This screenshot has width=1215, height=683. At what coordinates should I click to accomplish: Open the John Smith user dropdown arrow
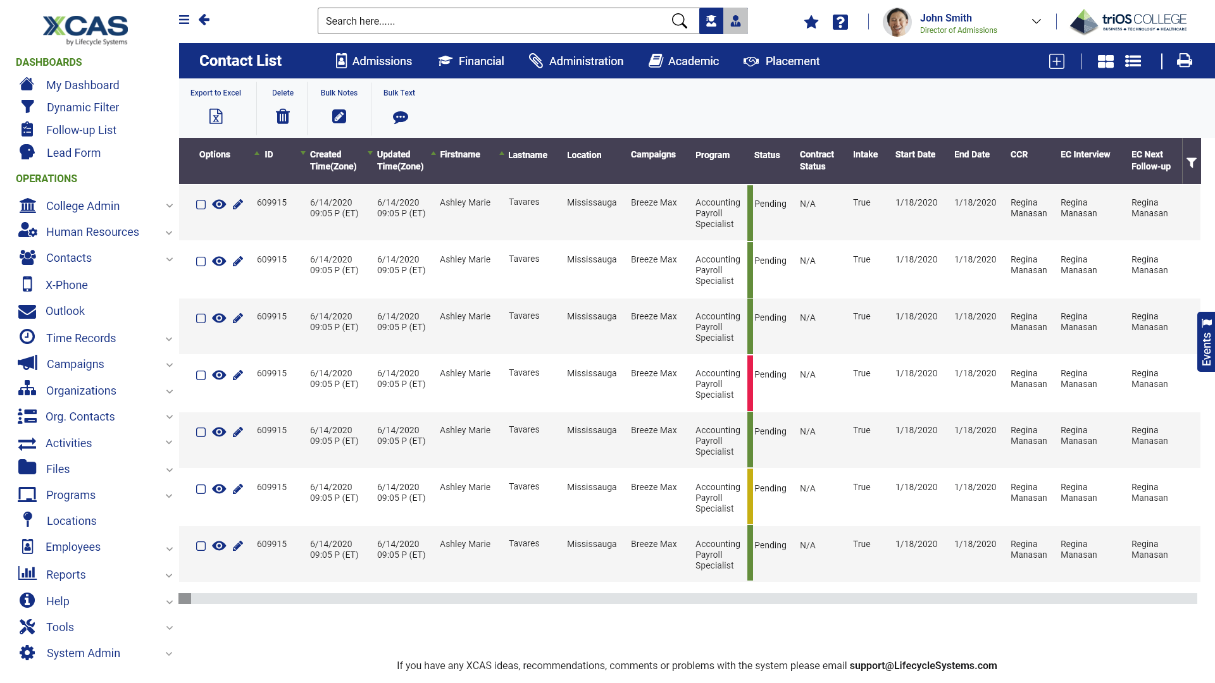pyautogui.click(x=1036, y=22)
